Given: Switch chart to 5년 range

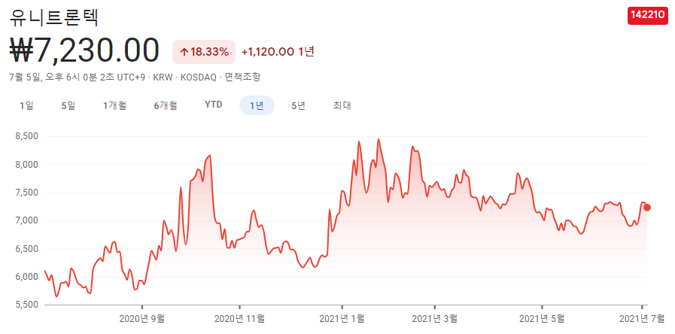Looking at the screenshot, I should click(x=298, y=105).
